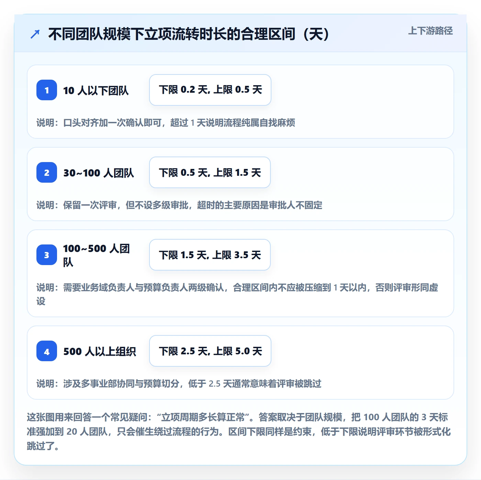Click the 30~100 人团队 label

(99, 173)
